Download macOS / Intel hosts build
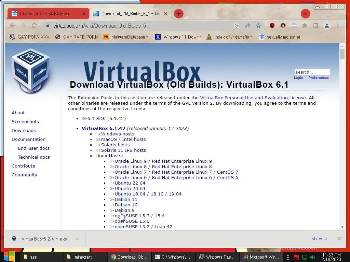 (121, 140)
